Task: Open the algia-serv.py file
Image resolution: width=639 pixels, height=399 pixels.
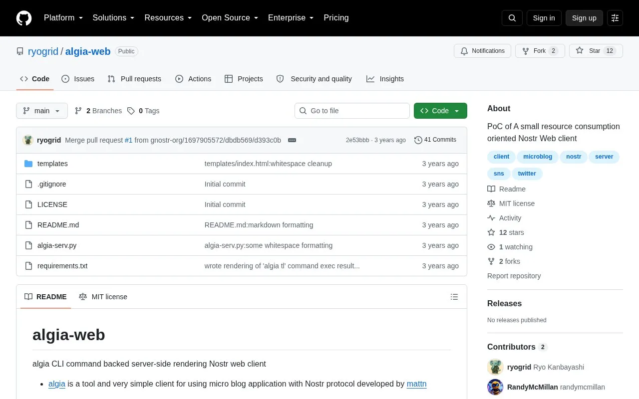Action: point(57,245)
